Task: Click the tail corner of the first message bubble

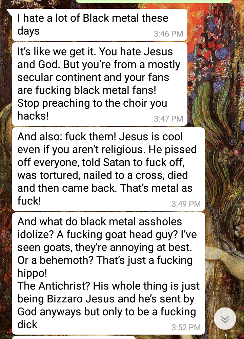Action: pyautogui.click(x=9, y=12)
